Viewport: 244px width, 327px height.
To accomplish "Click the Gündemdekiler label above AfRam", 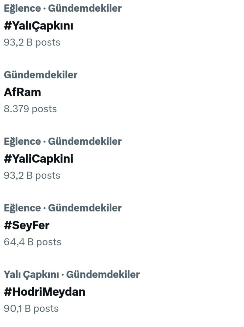I will 41,75.
